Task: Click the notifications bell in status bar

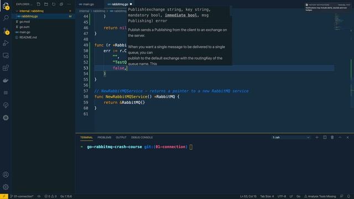Action: 349,196
